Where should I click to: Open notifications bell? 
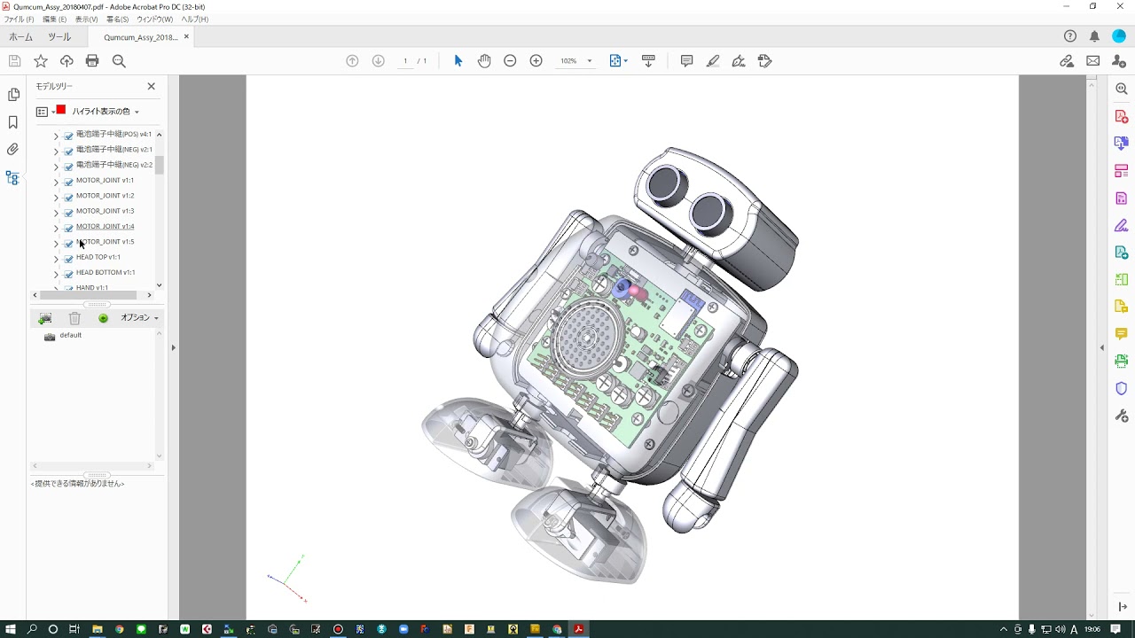point(1094,36)
